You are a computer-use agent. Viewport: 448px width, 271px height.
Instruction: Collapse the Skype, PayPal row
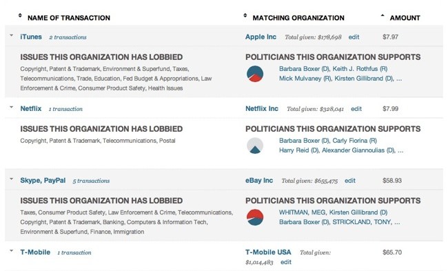[x=12, y=179]
